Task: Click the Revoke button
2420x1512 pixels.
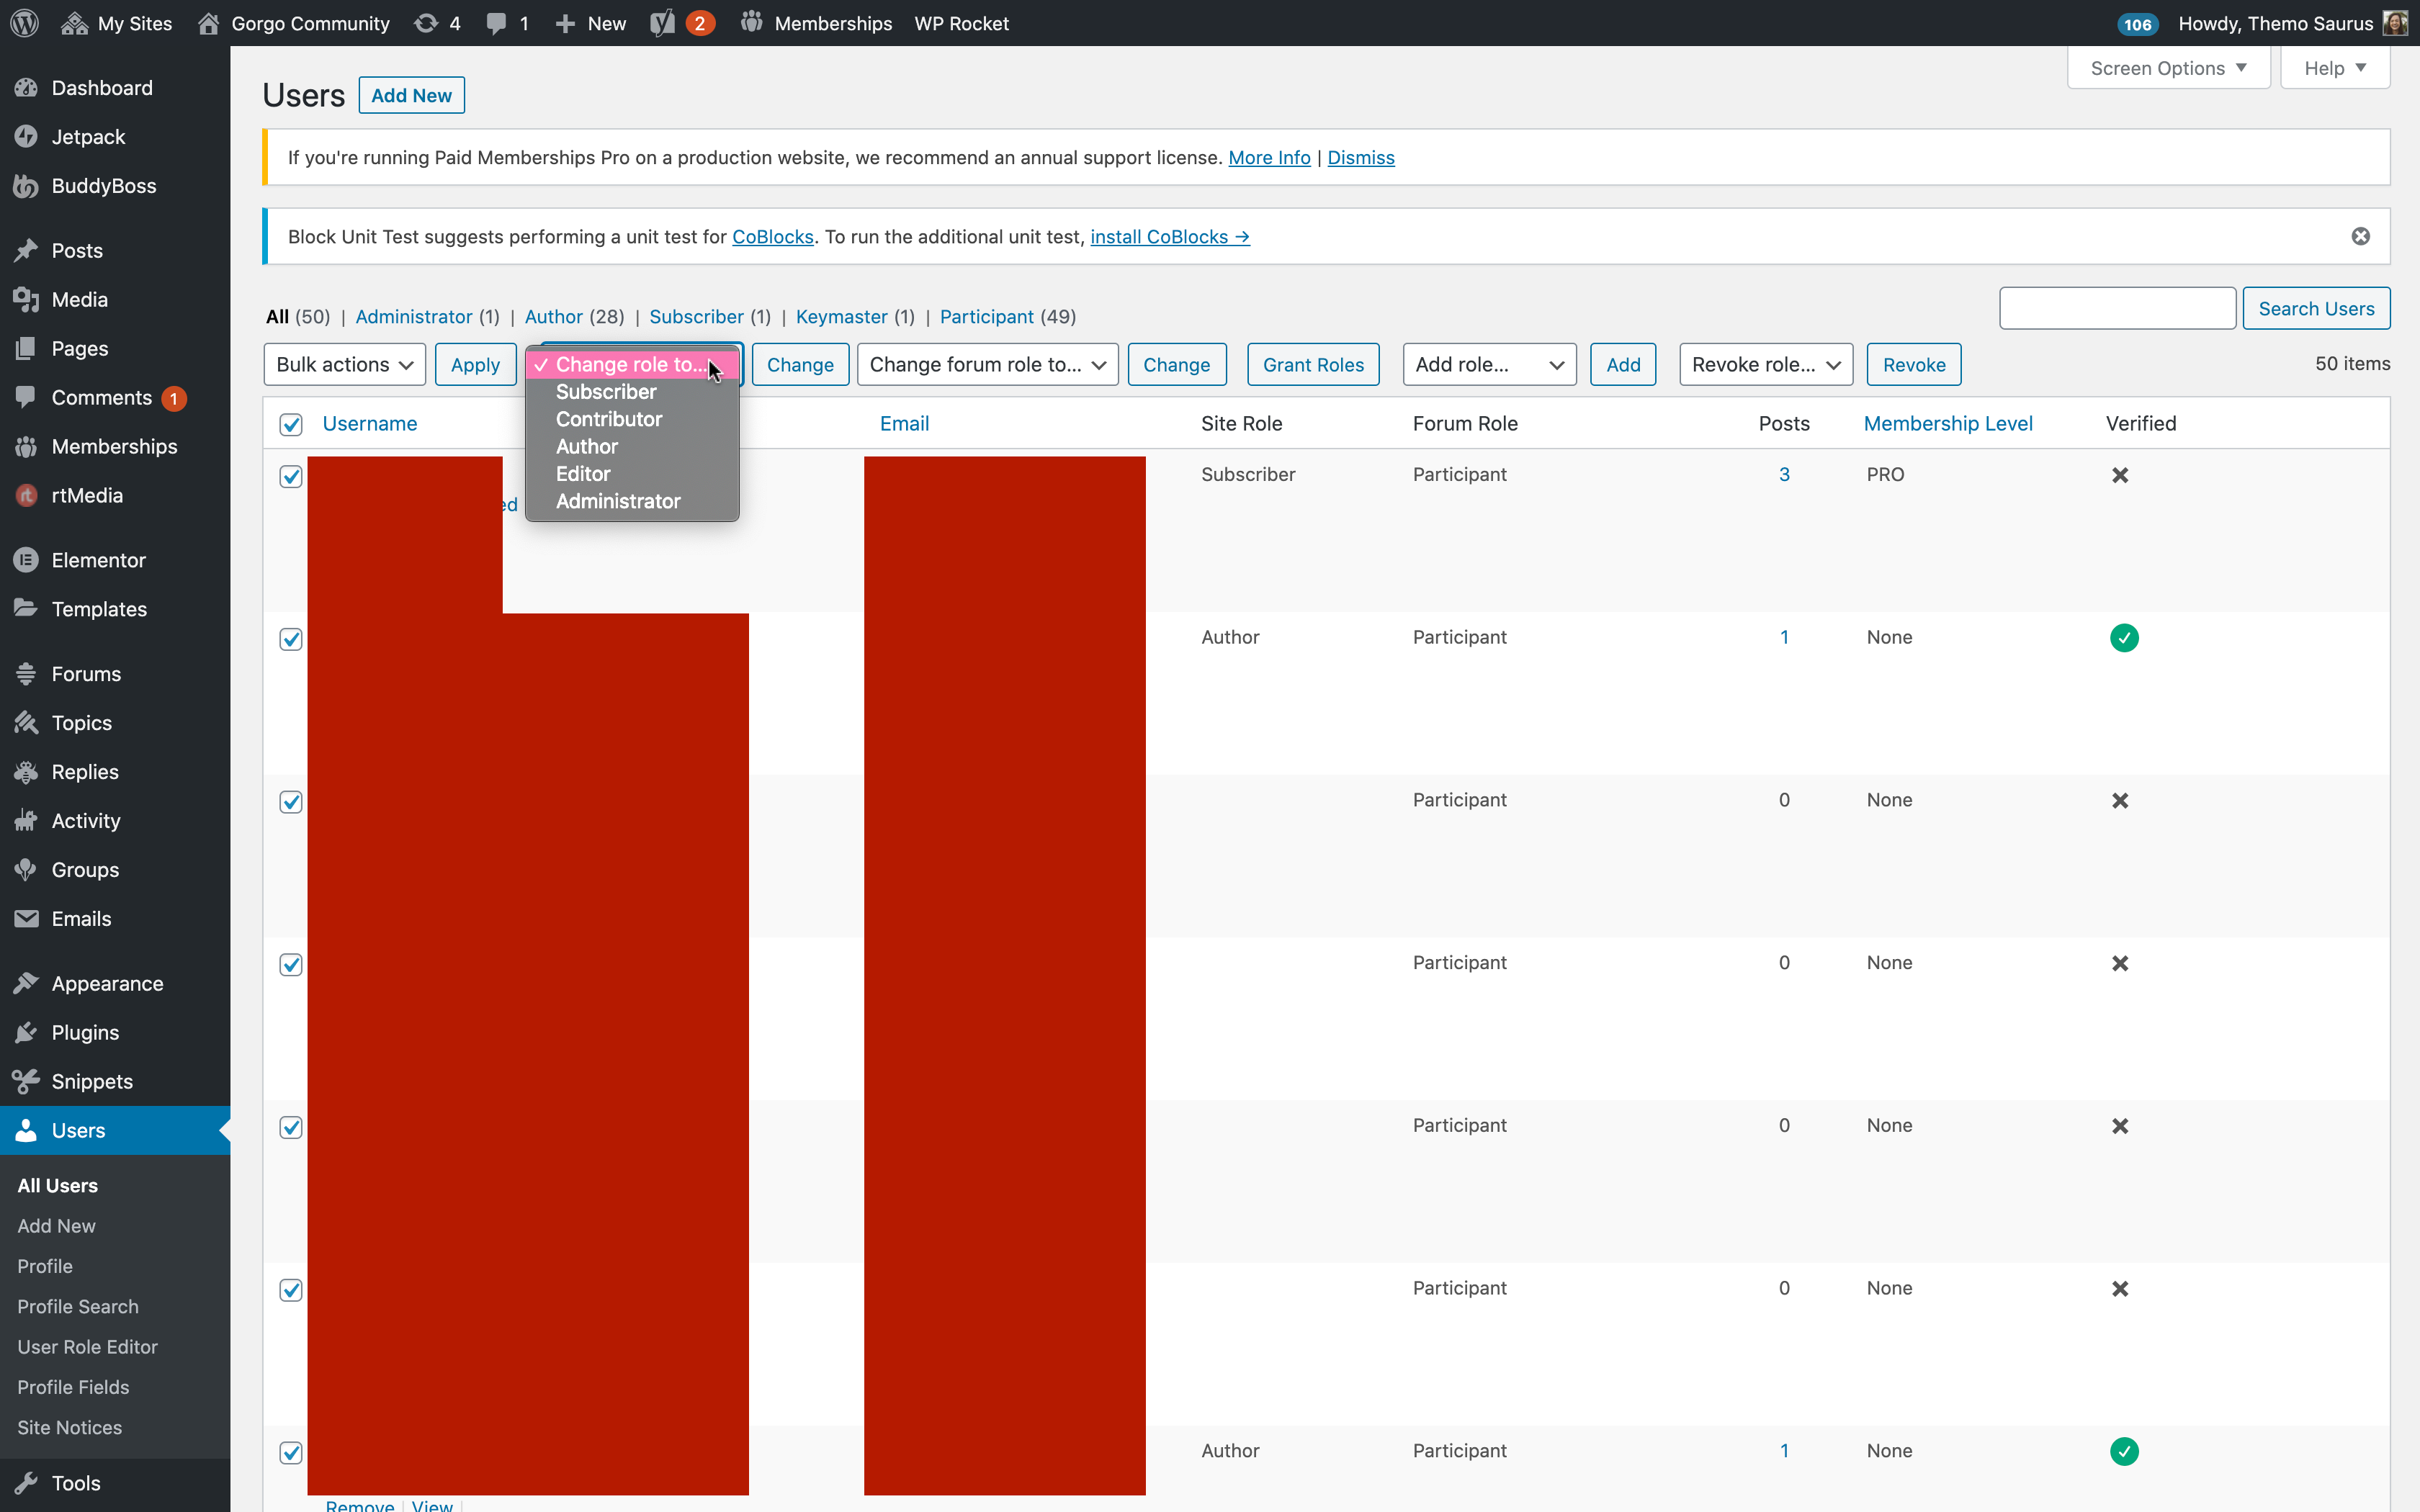Action: pos(1914,364)
